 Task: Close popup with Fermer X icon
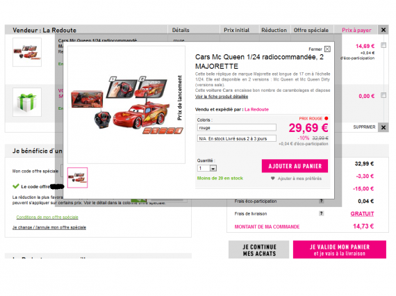[x=327, y=49]
